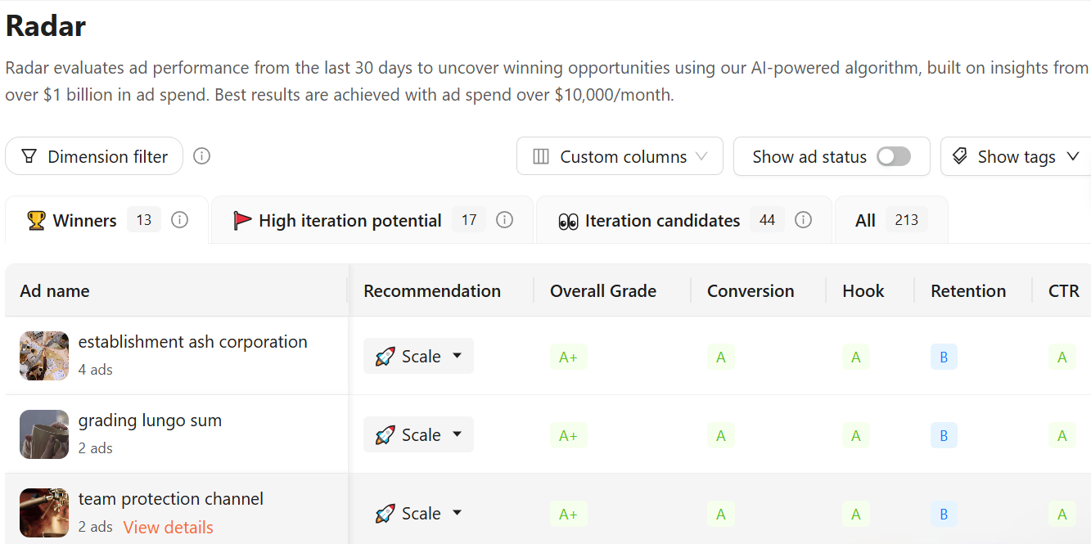Click Hook A grade badge for grading lungo sum

point(856,435)
